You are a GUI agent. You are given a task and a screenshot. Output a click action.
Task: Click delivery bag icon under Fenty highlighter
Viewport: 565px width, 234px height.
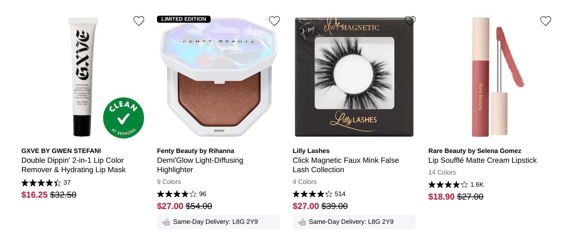[166, 222]
